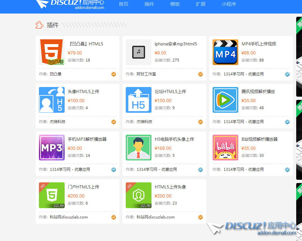Screen dimensions: 302x241
Task: Click verified badge on 凹凸曼 author row
Action: (114, 74)
